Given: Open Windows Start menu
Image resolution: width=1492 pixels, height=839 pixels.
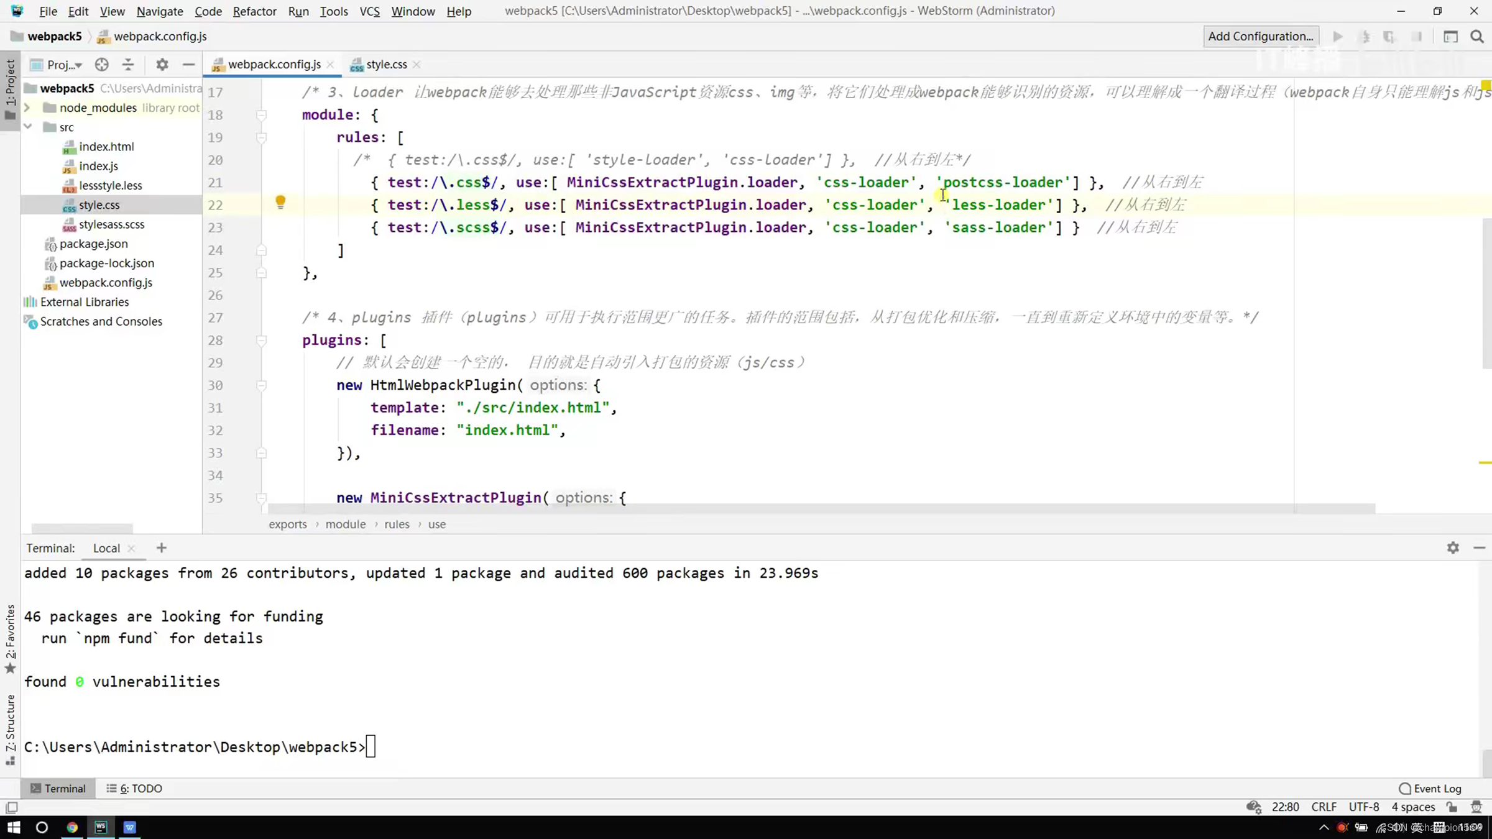Looking at the screenshot, I should pos(14,827).
